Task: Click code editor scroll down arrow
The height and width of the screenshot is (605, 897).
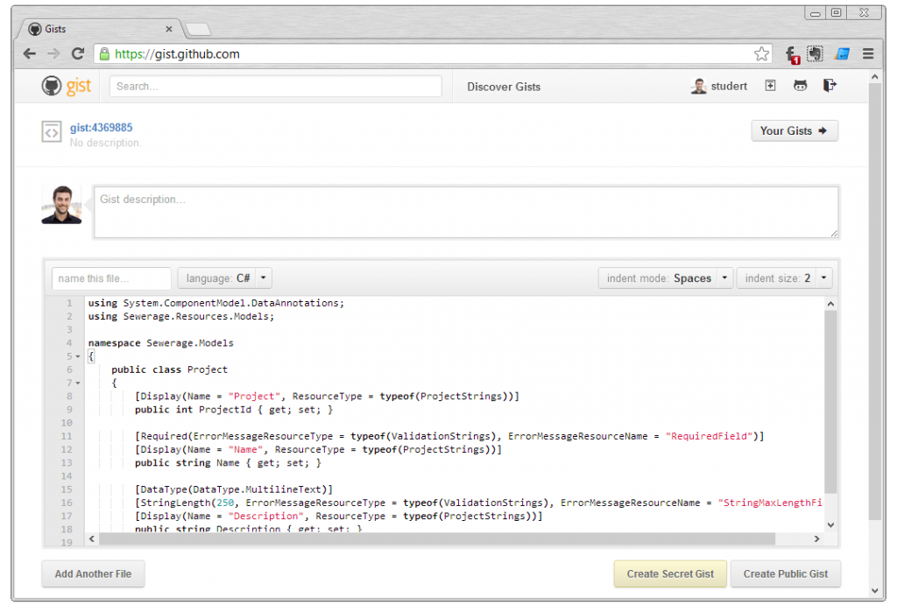Action: point(830,524)
